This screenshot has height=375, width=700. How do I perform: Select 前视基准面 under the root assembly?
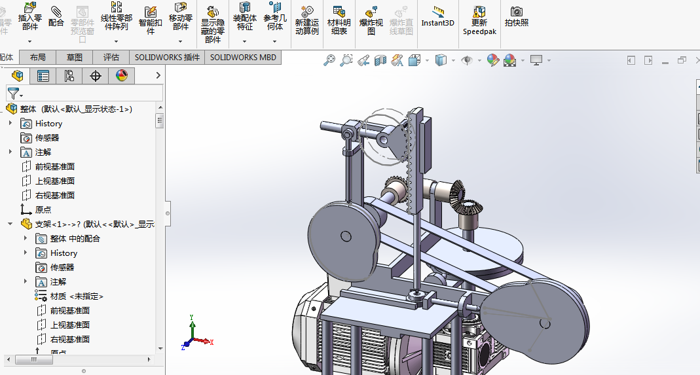pyautogui.click(x=54, y=166)
